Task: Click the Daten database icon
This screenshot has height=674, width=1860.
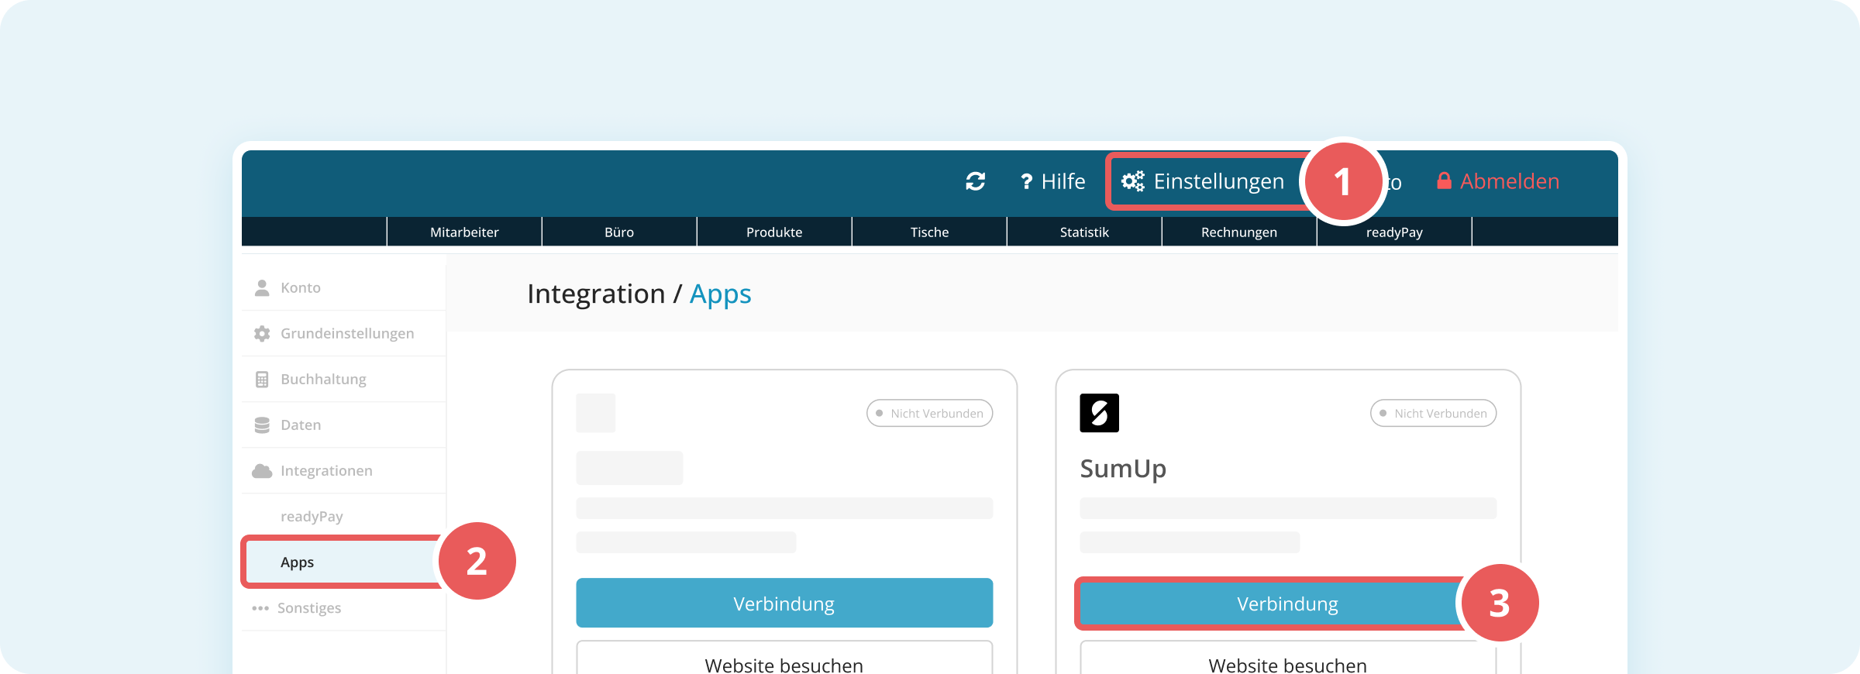Action: pos(262,425)
